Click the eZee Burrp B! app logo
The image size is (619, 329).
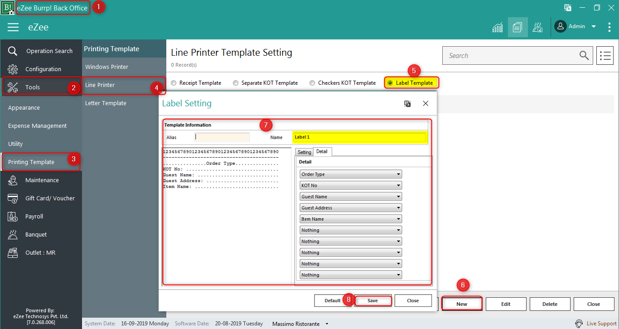(x=8, y=8)
